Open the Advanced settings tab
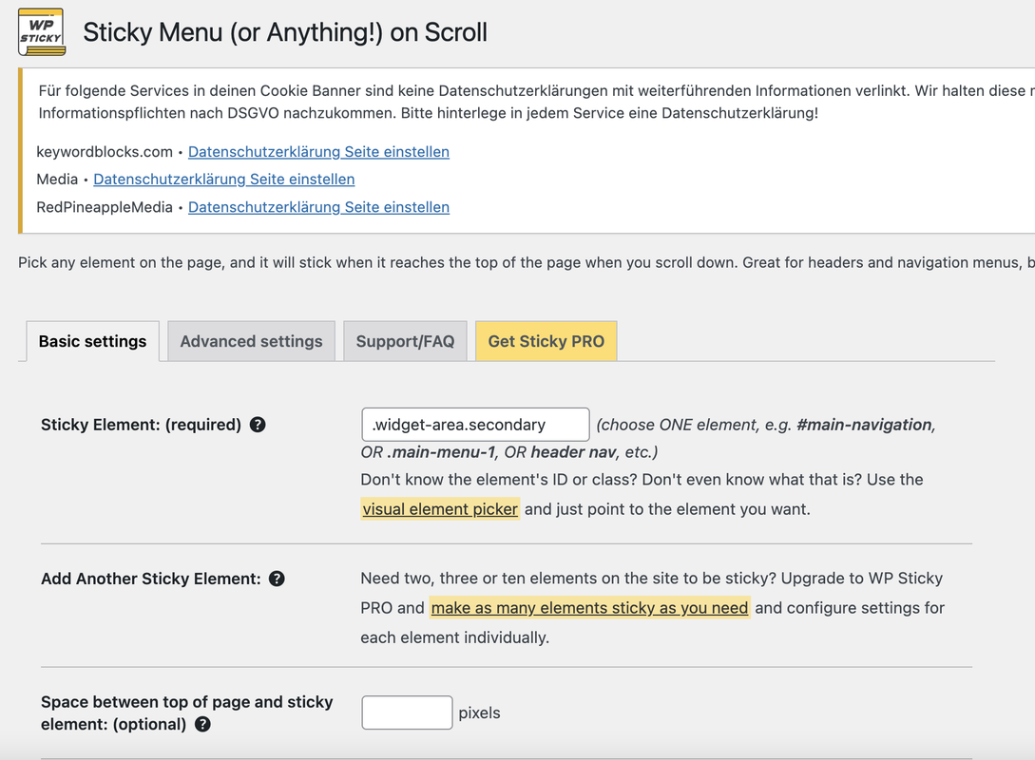Screen dimensions: 1035x760 252,341
